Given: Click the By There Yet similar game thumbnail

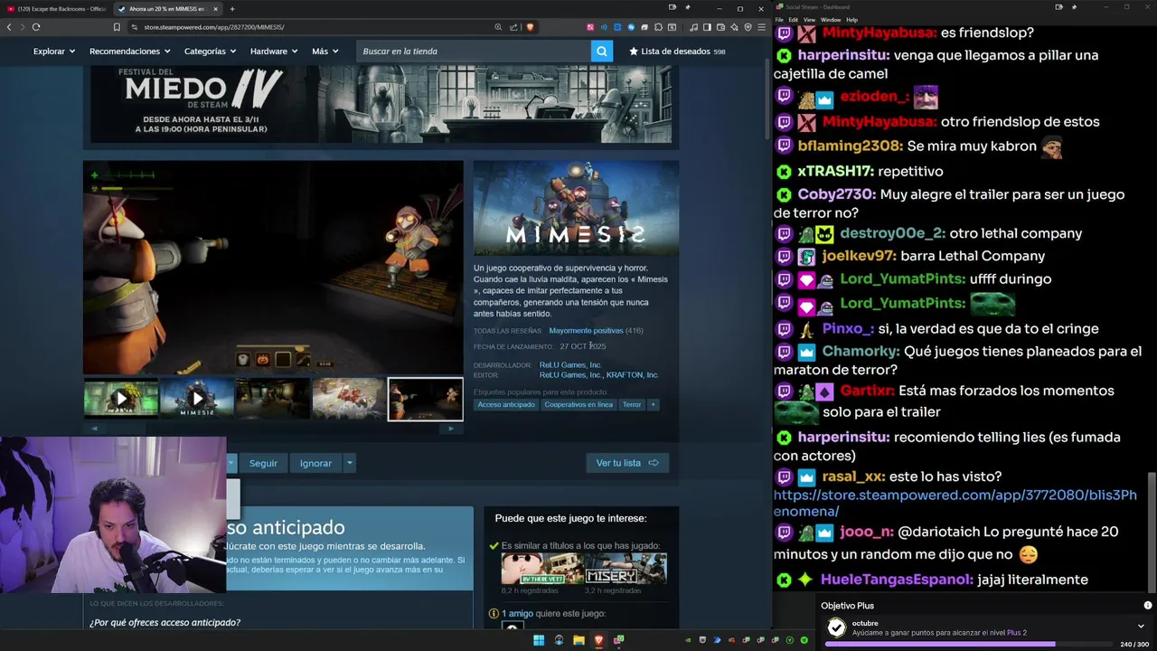Looking at the screenshot, I should 542,569.
